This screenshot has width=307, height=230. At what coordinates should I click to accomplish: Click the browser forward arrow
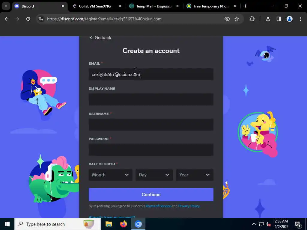pos(17,19)
